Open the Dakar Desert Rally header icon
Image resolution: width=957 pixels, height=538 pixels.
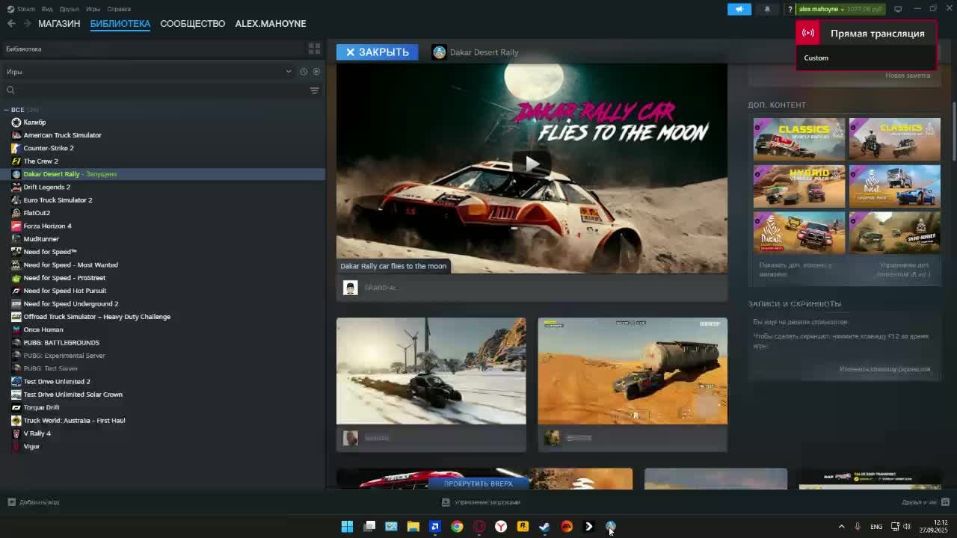coord(439,52)
